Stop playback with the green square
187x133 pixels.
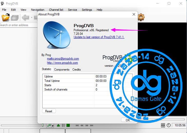pyautogui.click(x=68, y=125)
